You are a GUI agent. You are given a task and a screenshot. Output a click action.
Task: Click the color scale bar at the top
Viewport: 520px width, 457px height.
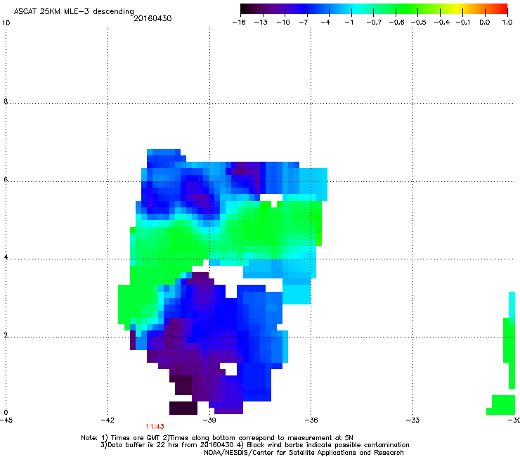(x=374, y=8)
